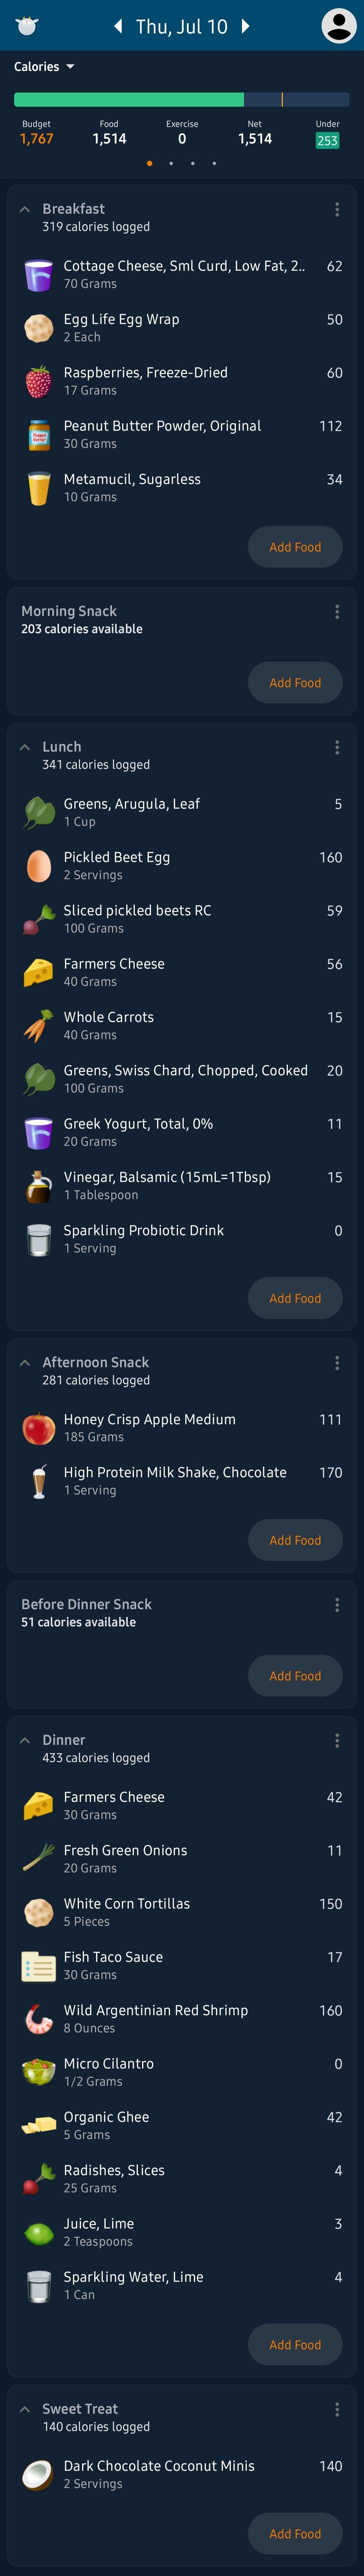Open Dinner three-dot options menu
This screenshot has height=2576, width=364.
(337, 1741)
